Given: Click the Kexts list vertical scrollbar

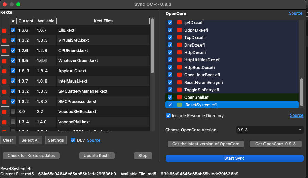Looking at the screenshot, I should 152,46.
